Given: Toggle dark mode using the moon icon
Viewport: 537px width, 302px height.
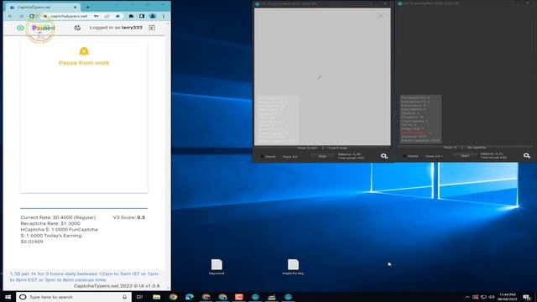Looking at the screenshot, I should [x=77, y=28].
